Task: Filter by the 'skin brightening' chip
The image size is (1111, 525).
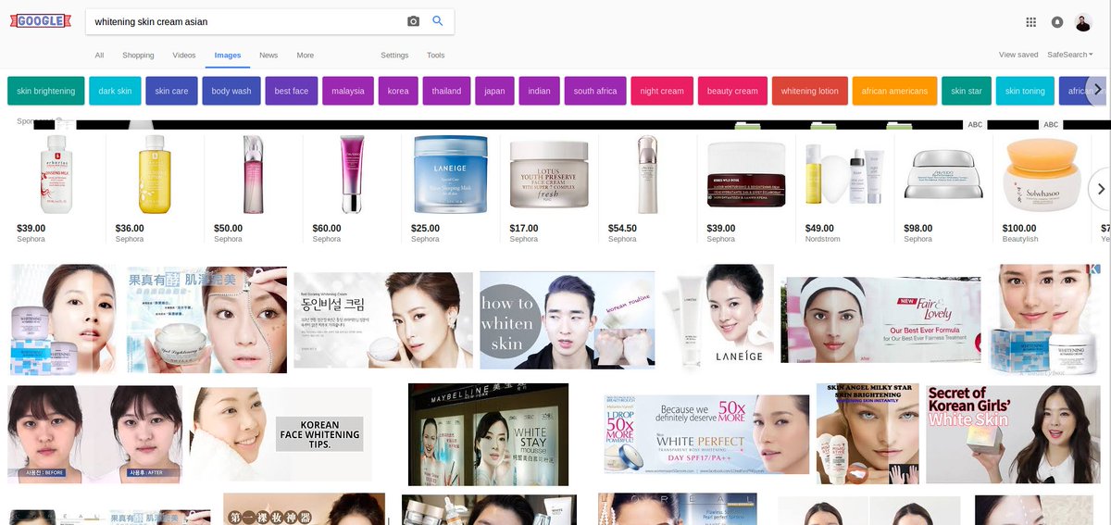Action: pos(46,91)
